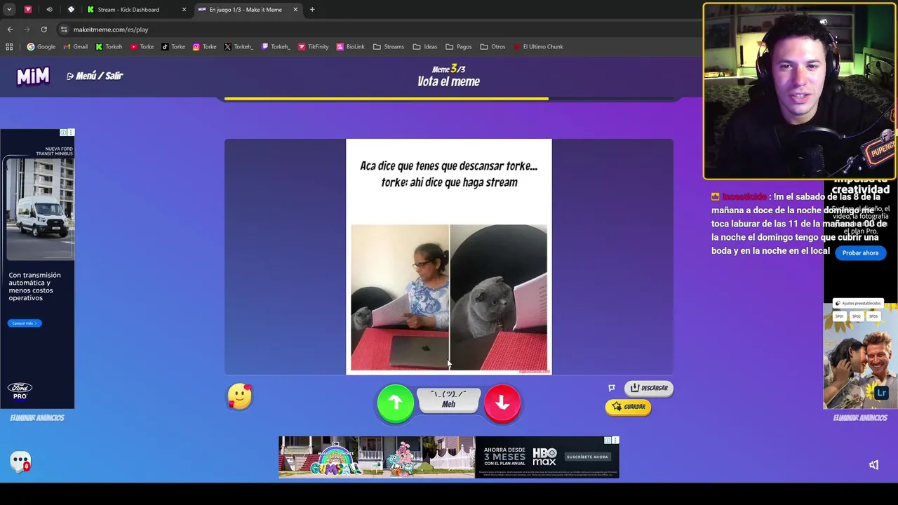Switch to the first pinned red tab
Screen dimensions: 898x505
(27, 10)
